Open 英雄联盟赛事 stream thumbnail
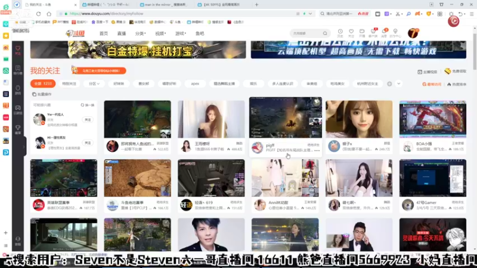Screen dimensions: 477x268 point(64,177)
